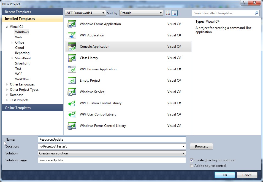Select the Windows Forms Control Library name
The height and width of the screenshot is (182, 263).
103,126
